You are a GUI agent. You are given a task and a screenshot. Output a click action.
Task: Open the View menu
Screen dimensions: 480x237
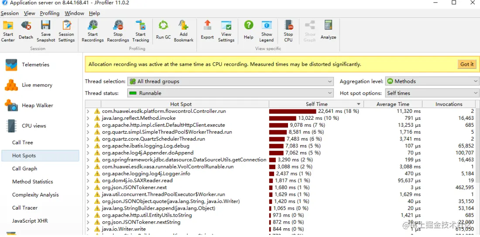pyautogui.click(x=29, y=13)
